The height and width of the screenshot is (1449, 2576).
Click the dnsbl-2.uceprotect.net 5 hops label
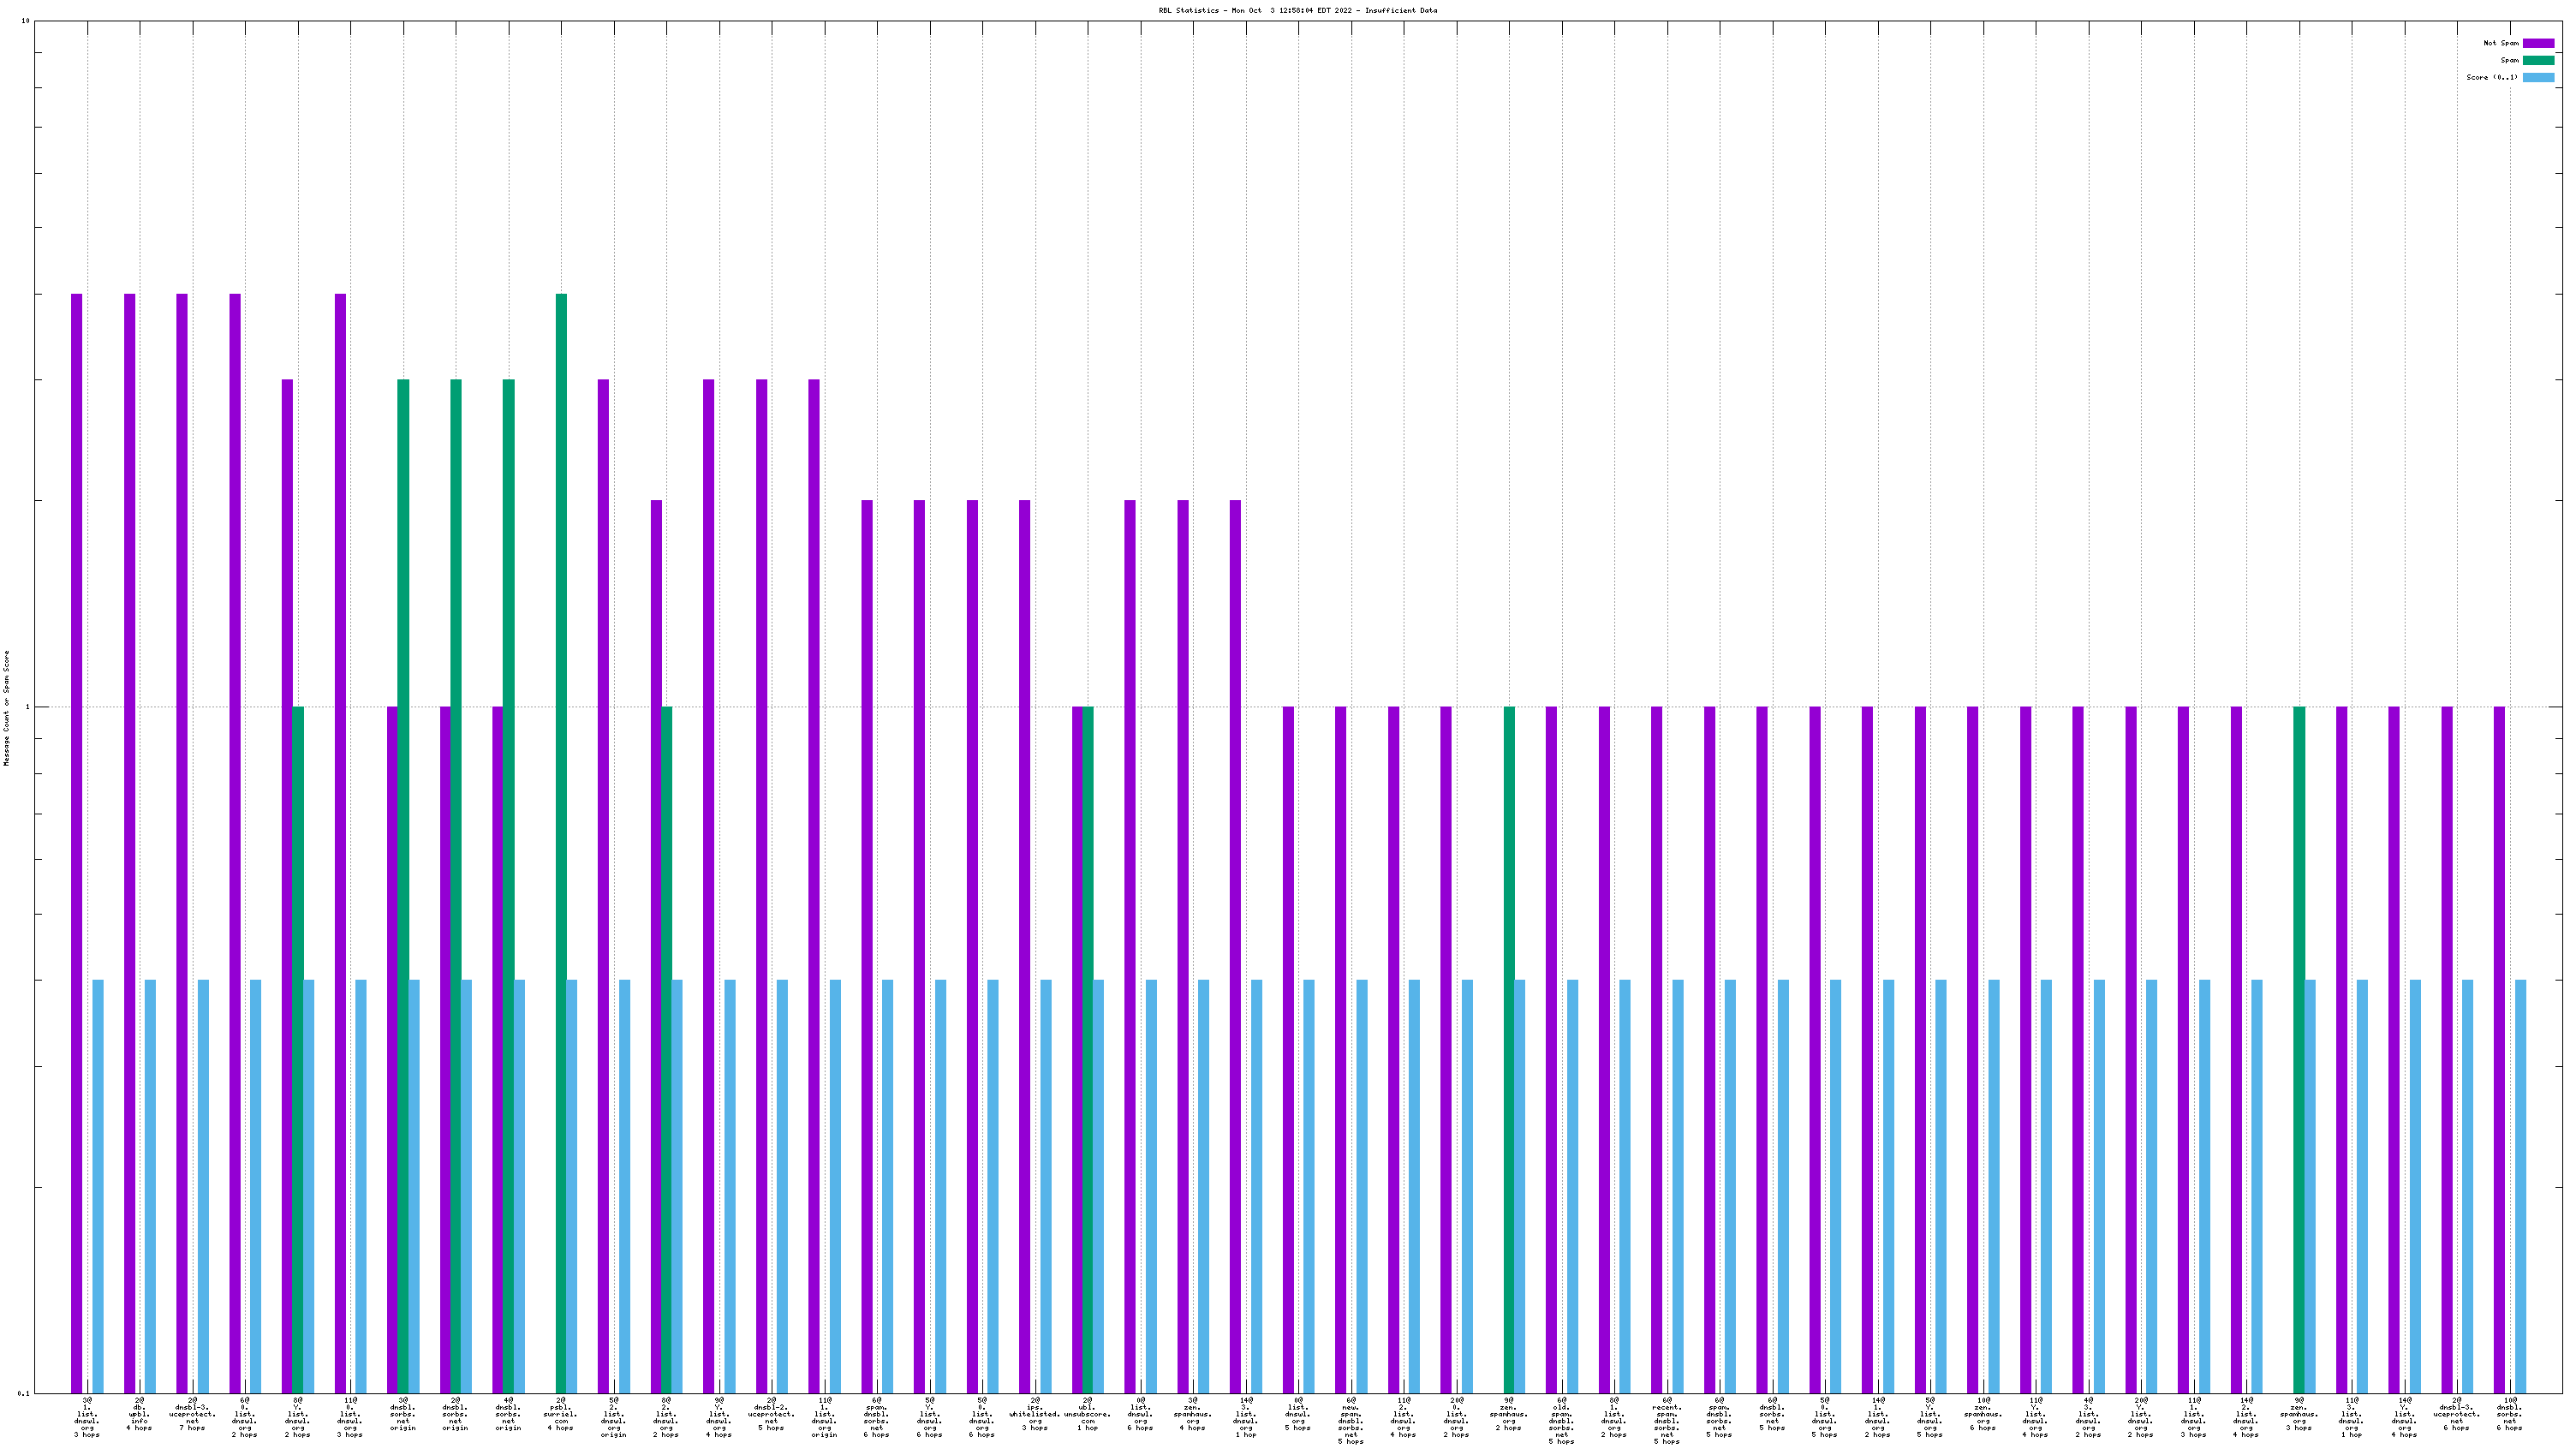pos(771,1414)
